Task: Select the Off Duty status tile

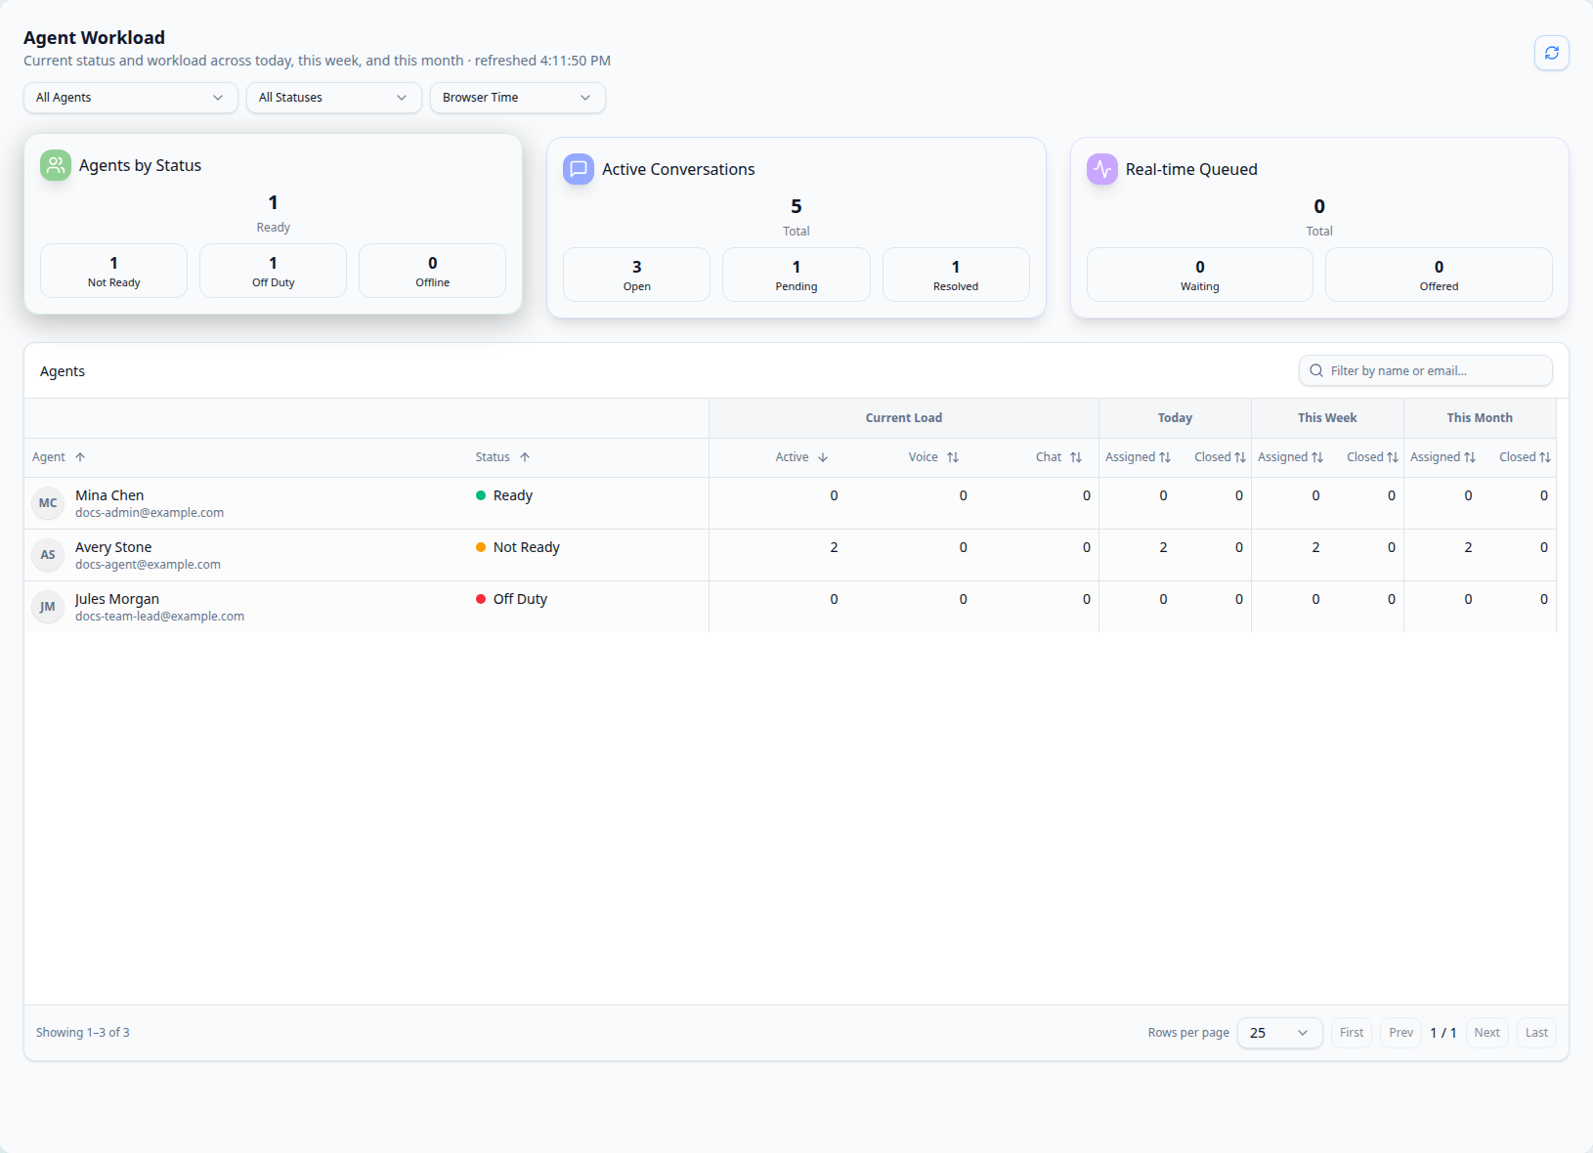Action: [x=273, y=271]
